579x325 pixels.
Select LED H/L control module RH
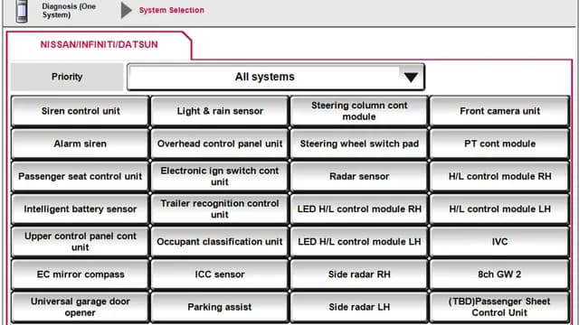tap(359, 209)
